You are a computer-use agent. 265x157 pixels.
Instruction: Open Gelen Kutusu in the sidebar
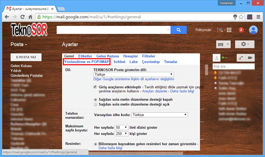(21, 66)
